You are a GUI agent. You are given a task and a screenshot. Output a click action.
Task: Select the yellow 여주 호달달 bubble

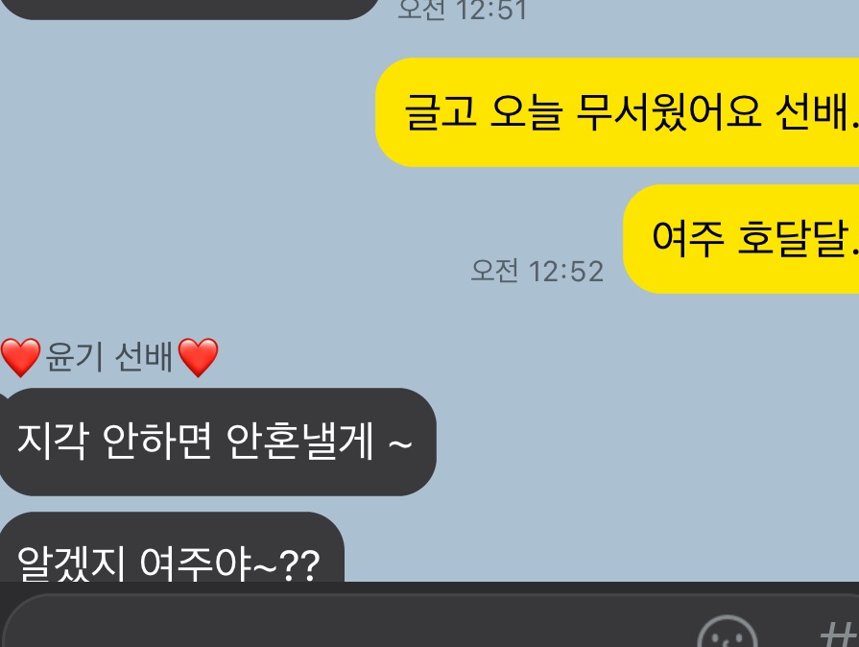[x=741, y=239]
